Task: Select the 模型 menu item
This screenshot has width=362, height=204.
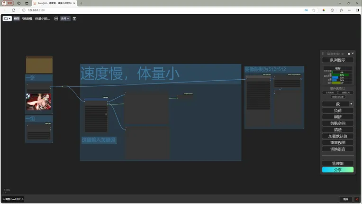Action: click(17, 19)
